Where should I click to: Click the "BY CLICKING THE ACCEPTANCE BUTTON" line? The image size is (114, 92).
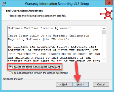point(52,47)
